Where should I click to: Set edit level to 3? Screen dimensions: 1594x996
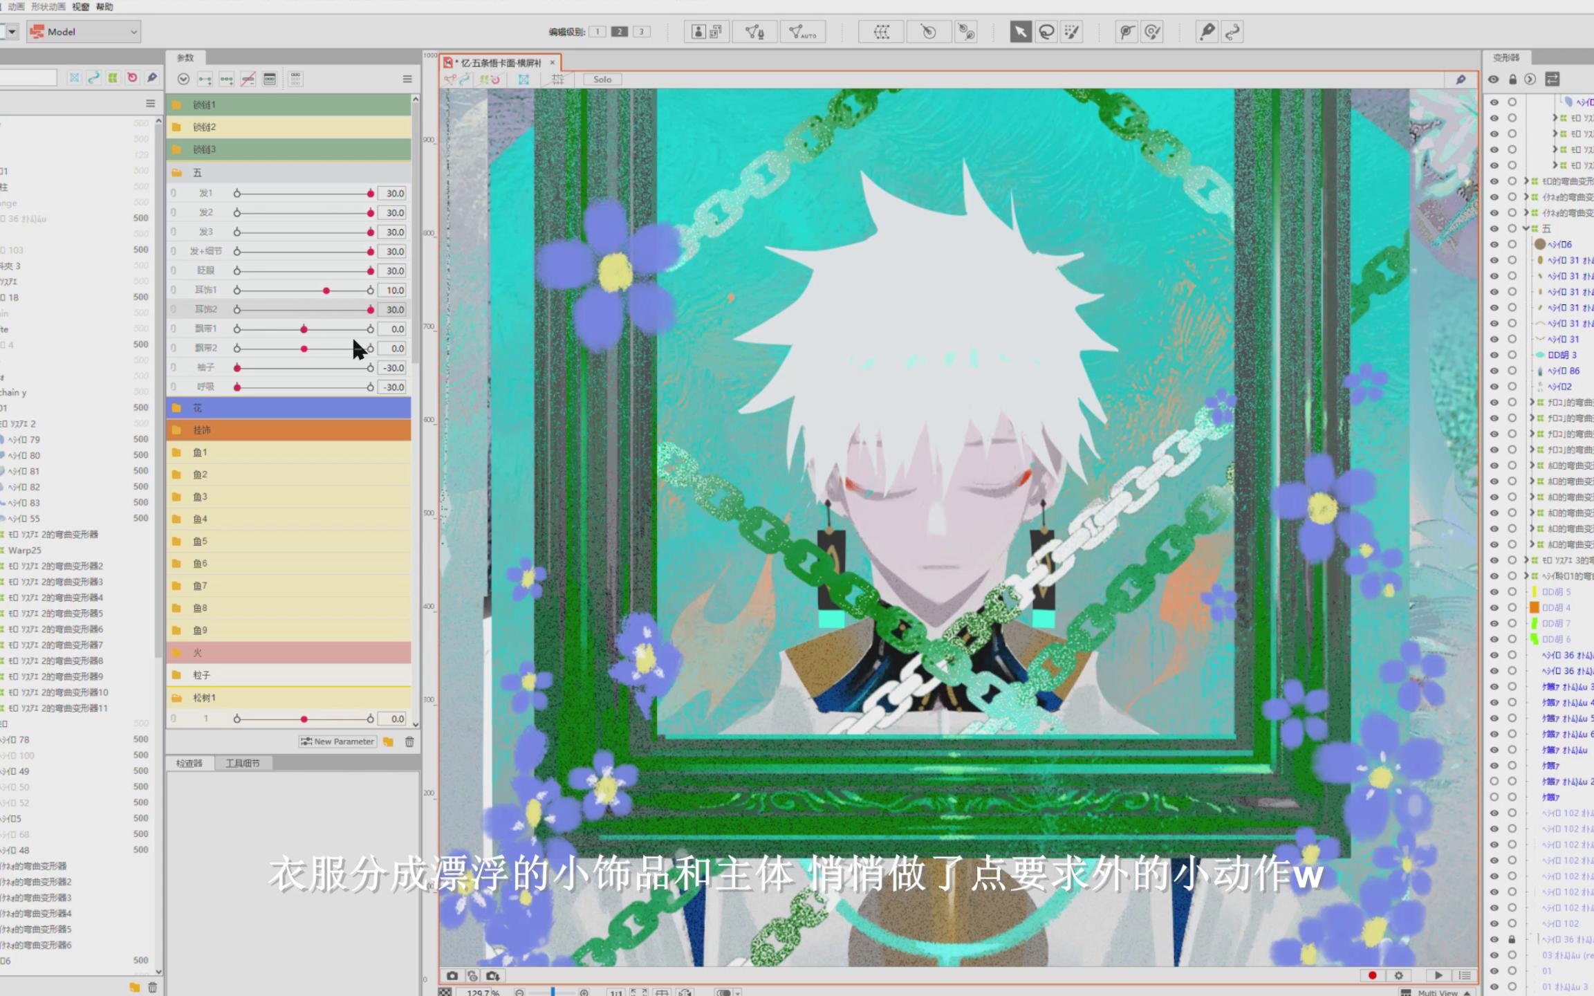[642, 32]
